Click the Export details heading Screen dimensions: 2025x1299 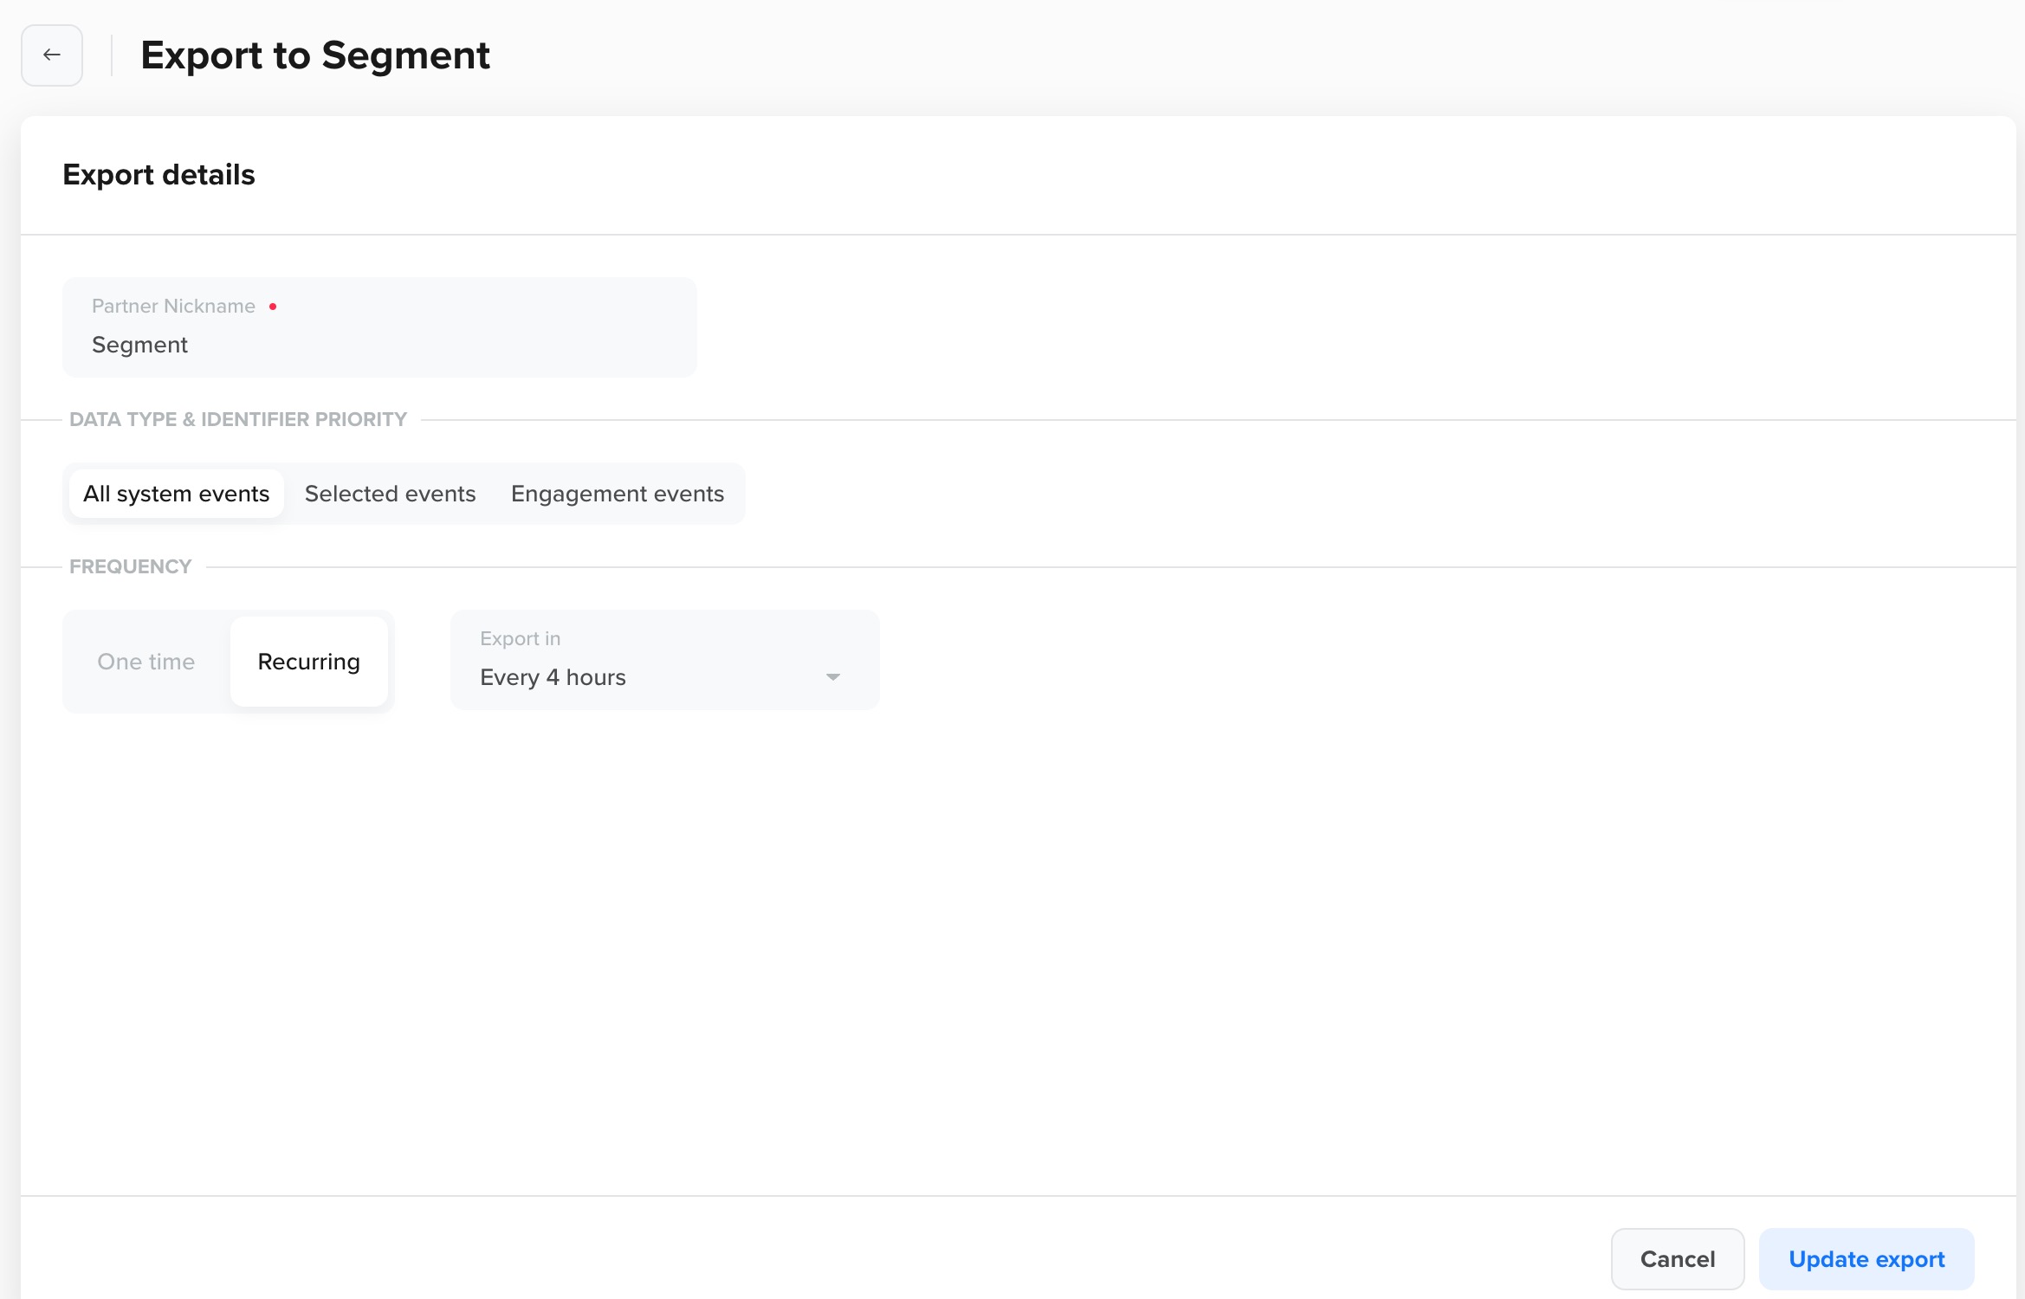coord(159,175)
